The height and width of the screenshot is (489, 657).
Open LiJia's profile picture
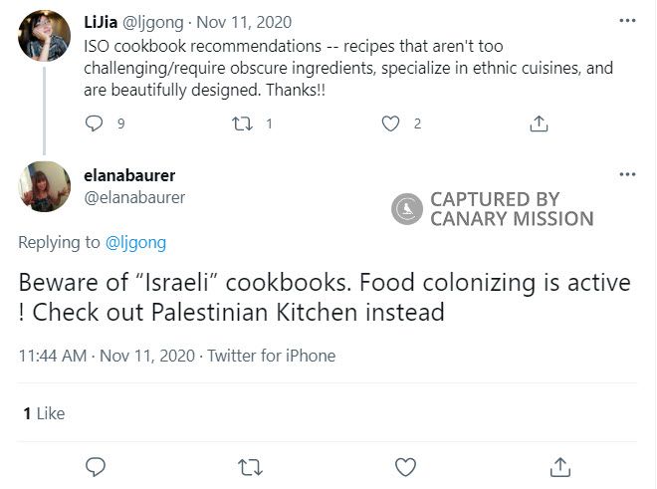point(45,36)
